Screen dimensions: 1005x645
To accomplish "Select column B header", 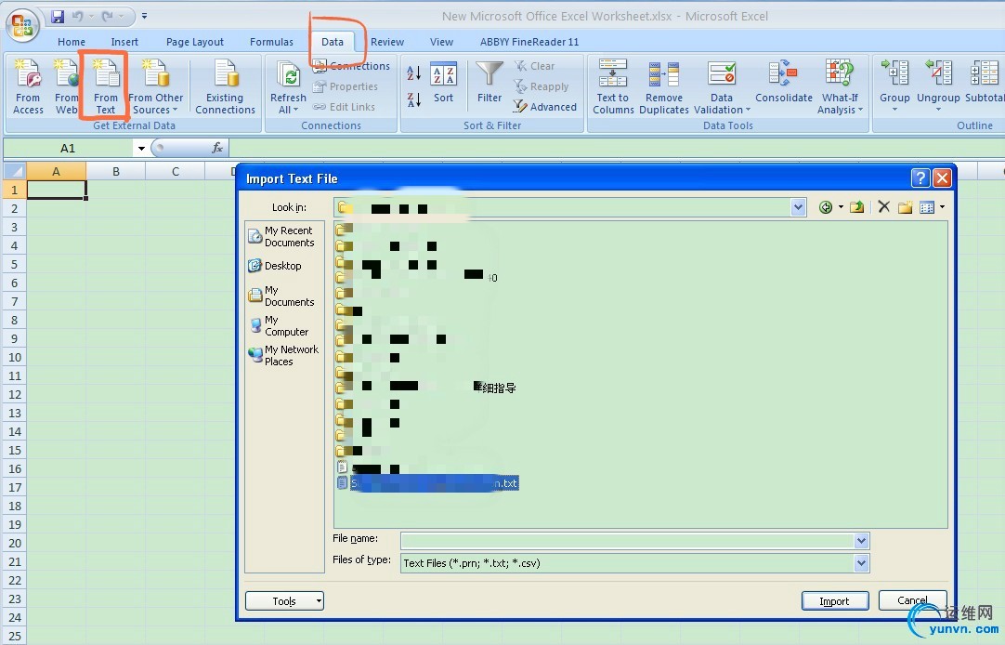I will (116, 171).
